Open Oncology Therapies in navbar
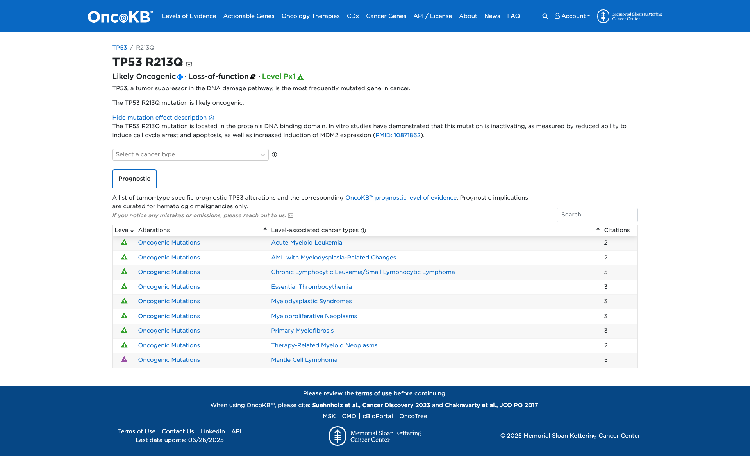The height and width of the screenshot is (456, 750). (311, 16)
